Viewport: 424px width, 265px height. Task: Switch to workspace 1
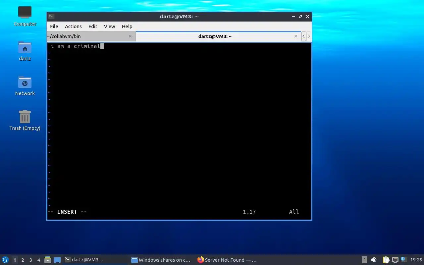tap(15, 260)
